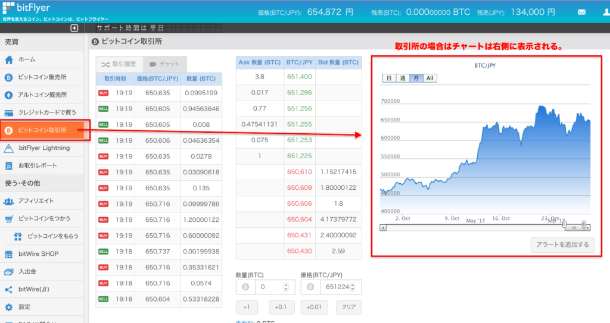The image size is (610, 323).
Task: Click chart navigator left scroll arrow
Action: (383, 228)
